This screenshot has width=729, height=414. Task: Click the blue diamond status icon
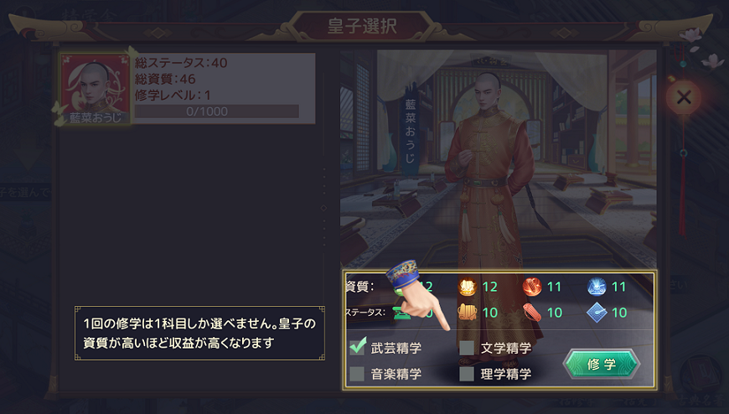pos(597,313)
